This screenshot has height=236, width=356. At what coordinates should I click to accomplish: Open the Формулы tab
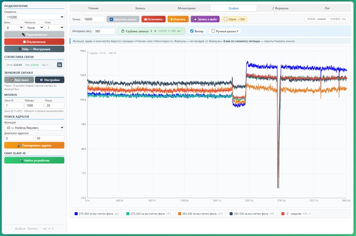tap(280, 8)
